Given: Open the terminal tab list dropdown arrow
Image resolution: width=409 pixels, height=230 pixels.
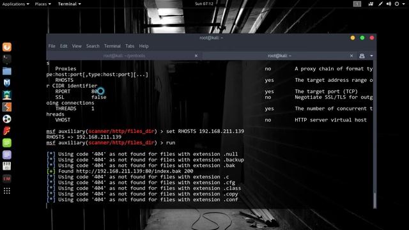Looking at the screenshot, I should click(x=371, y=56).
